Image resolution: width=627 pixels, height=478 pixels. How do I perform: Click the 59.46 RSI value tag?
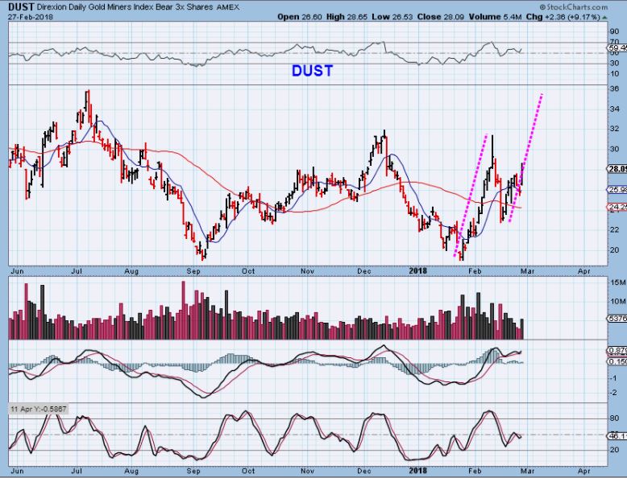[x=617, y=48]
